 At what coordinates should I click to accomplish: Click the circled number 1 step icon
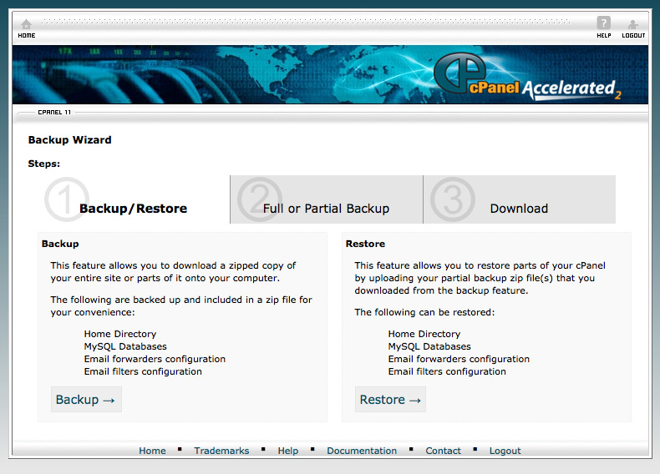click(x=62, y=199)
